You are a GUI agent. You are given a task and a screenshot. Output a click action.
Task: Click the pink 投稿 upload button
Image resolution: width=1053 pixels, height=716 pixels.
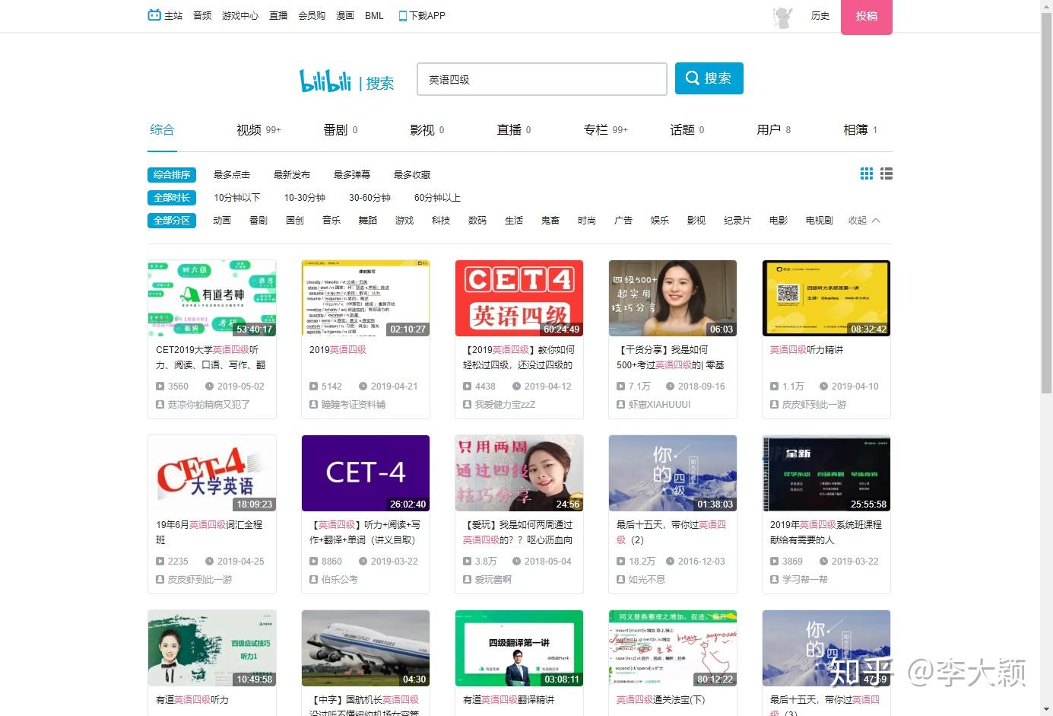tap(867, 17)
